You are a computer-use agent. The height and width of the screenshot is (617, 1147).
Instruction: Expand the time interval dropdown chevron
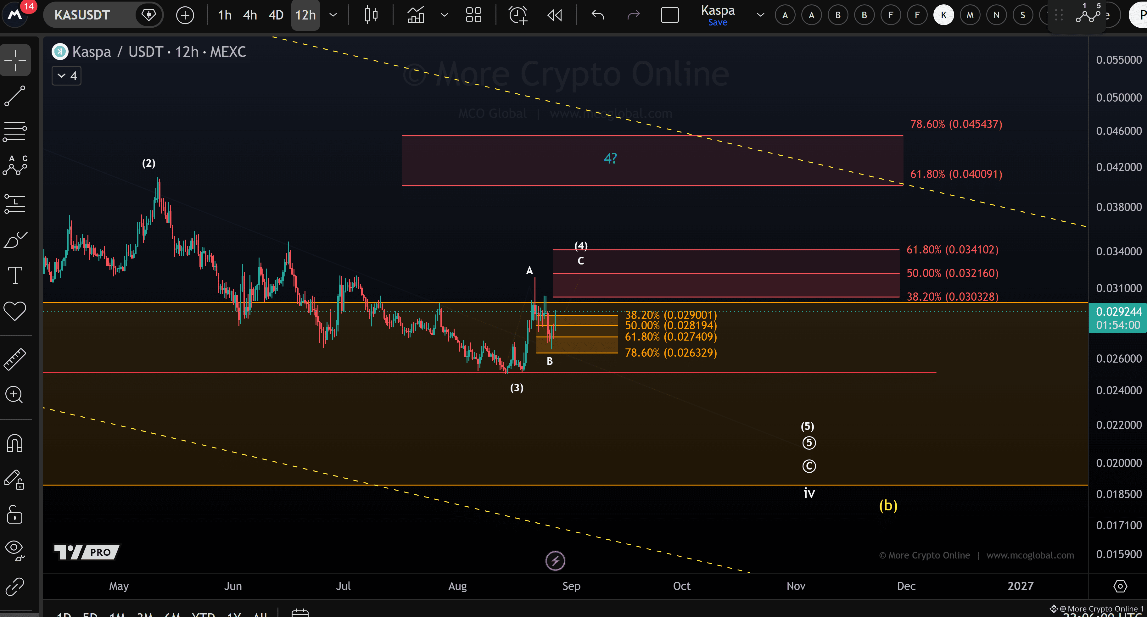(x=333, y=15)
